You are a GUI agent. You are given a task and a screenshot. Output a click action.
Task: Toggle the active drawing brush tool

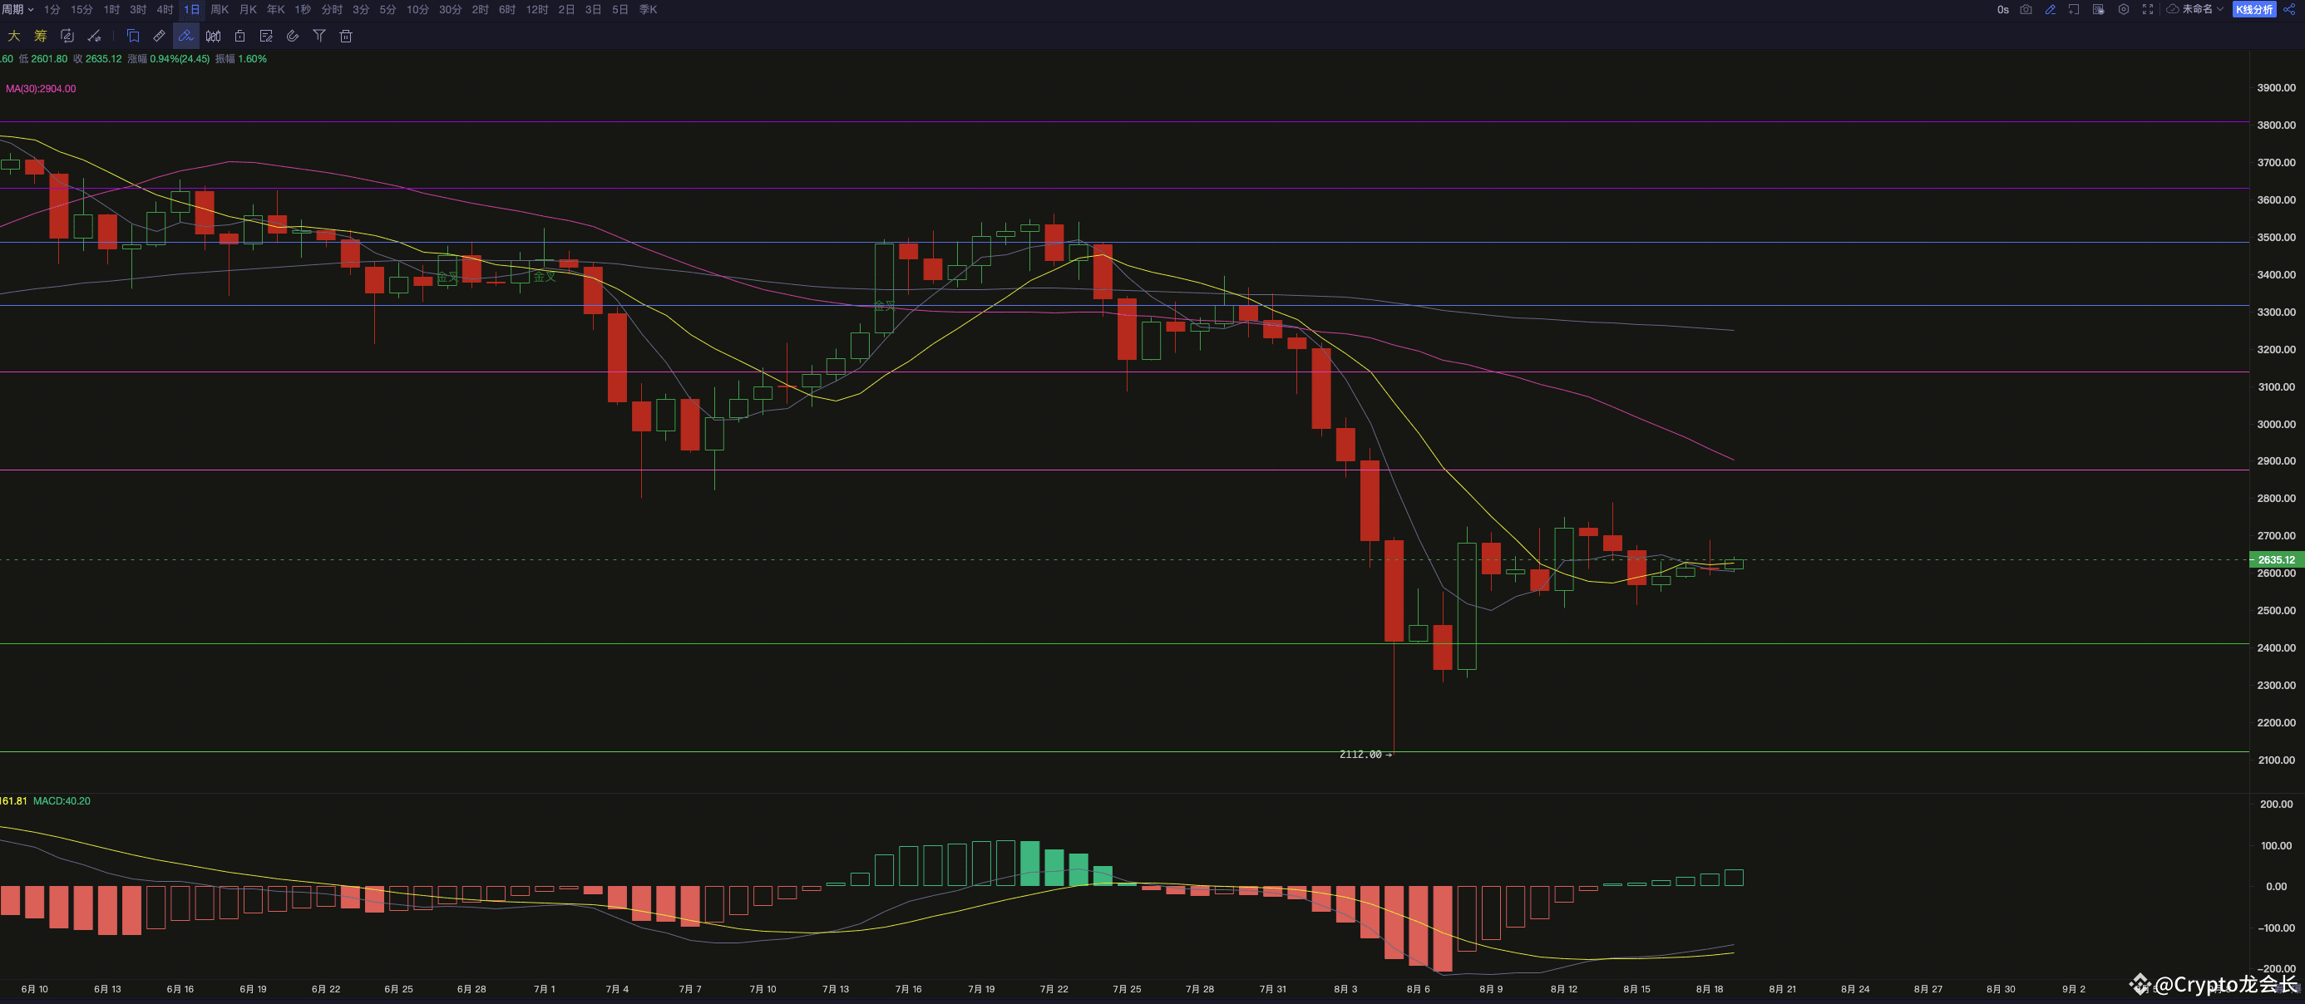(186, 36)
